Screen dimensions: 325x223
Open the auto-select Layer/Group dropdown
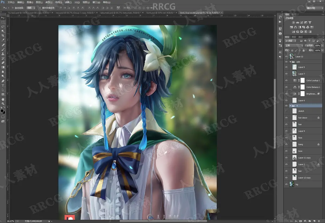coord(31,8)
